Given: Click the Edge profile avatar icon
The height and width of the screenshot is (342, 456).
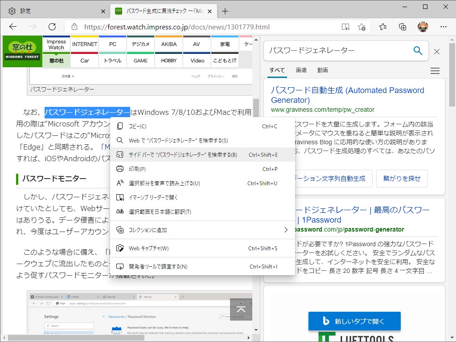Looking at the screenshot, I should (423, 27).
